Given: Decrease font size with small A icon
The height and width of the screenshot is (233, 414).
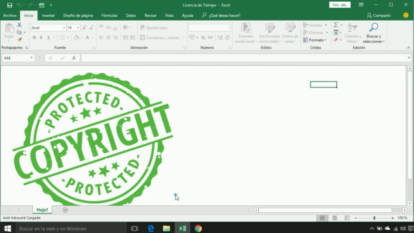Looking at the screenshot, I should (91, 28).
